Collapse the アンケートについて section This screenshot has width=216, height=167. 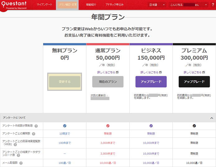pyautogui.click(x=212, y=118)
